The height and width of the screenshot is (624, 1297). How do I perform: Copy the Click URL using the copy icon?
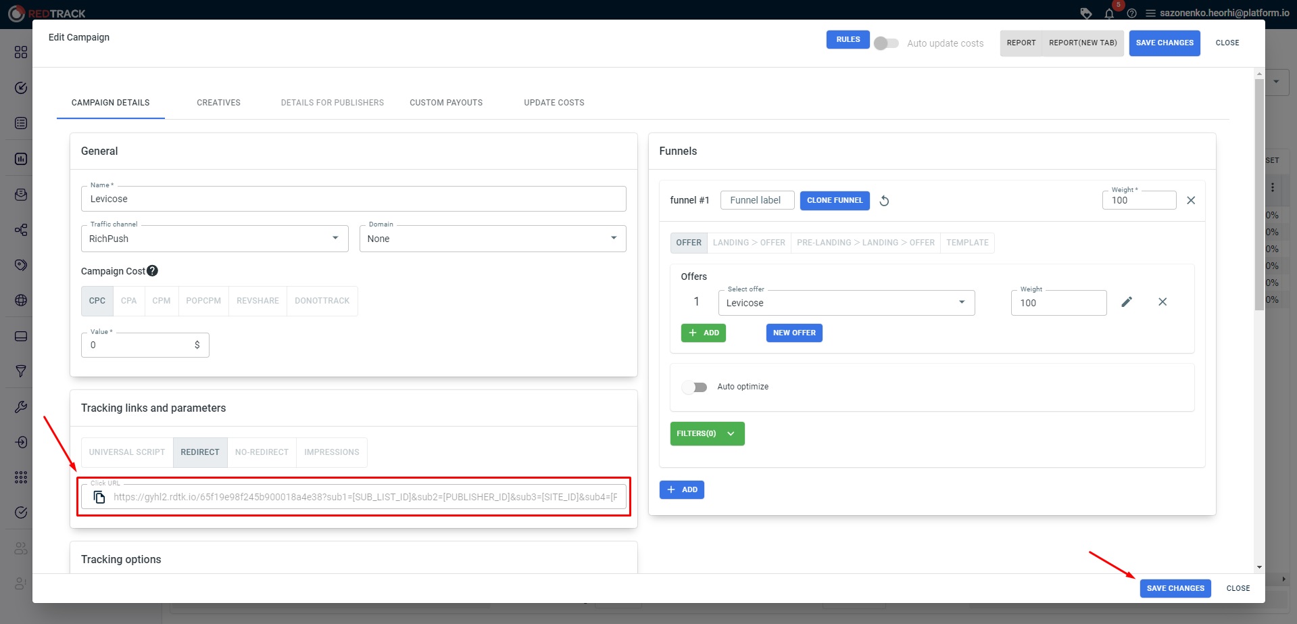[99, 497]
